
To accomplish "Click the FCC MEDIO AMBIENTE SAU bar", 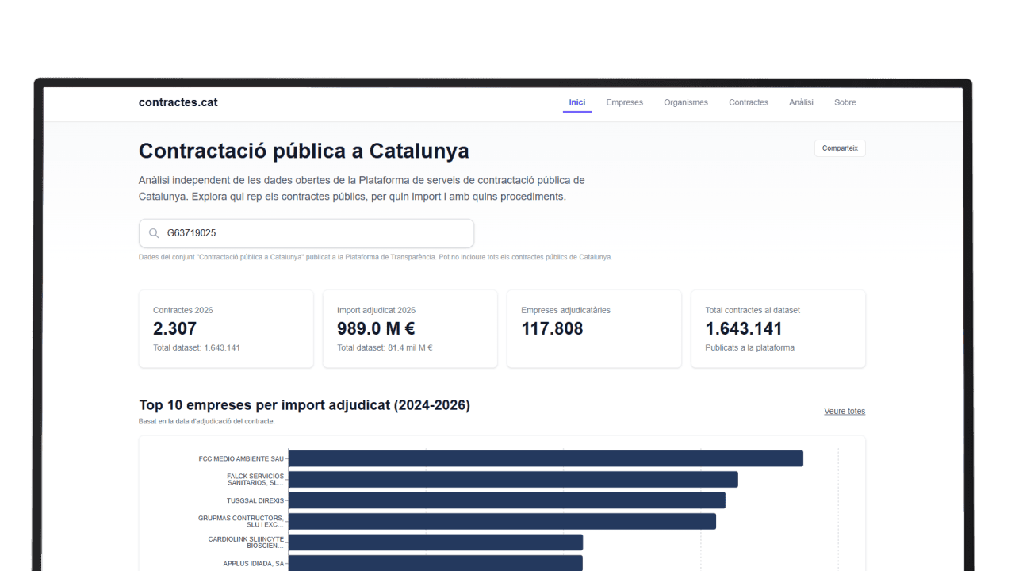I will (x=546, y=458).
